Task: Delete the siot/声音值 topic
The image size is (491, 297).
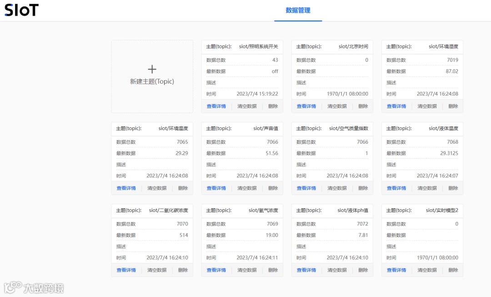Action: (273, 188)
